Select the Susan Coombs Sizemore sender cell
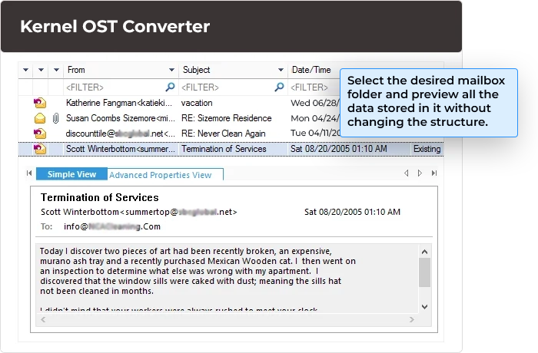 (x=121, y=118)
